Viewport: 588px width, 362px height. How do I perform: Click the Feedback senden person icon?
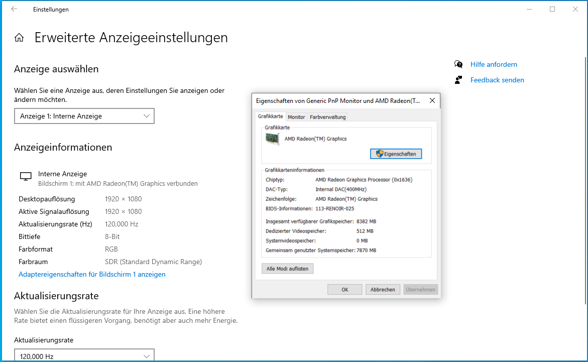click(458, 80)
